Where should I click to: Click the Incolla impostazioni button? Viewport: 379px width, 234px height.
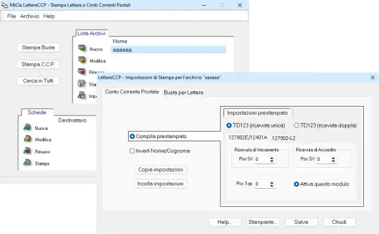pyautogui.click(x=160, y=184)
